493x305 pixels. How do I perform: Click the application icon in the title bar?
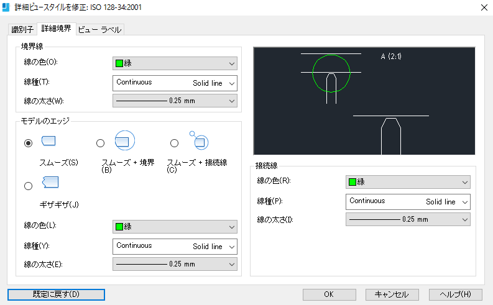6,7
